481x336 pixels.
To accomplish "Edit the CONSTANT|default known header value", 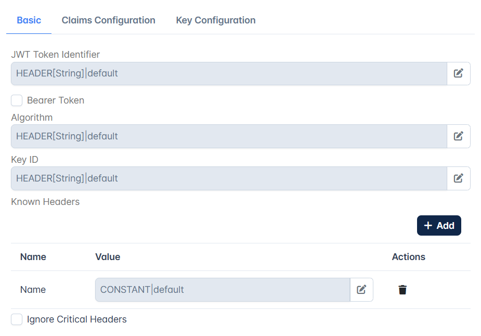I will (361, 290).
